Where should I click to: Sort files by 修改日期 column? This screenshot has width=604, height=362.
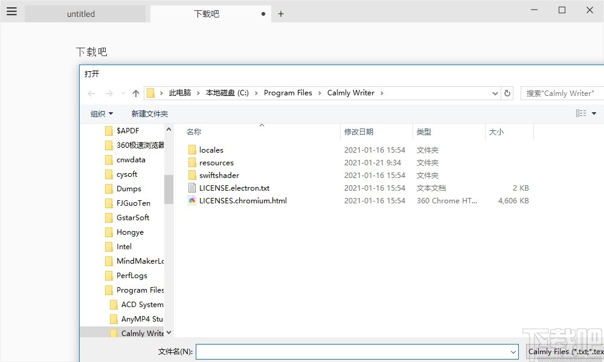tap(359, 132)
